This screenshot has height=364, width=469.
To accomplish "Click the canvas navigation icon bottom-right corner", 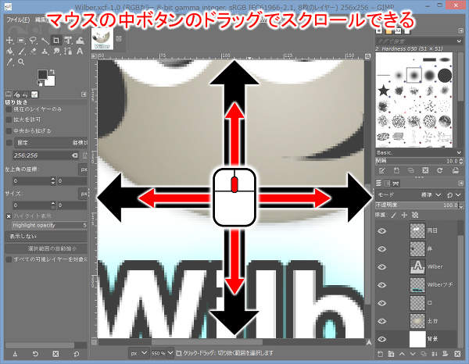I will [x=369, y=342].
